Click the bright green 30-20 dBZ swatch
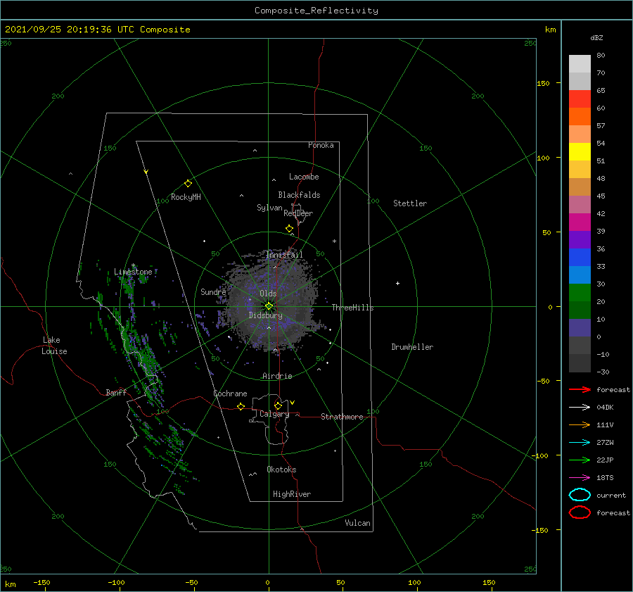 [580, 293]
